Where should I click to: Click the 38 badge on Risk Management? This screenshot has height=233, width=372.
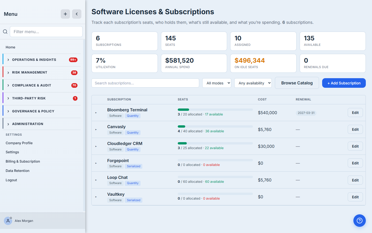pos(74,73)
